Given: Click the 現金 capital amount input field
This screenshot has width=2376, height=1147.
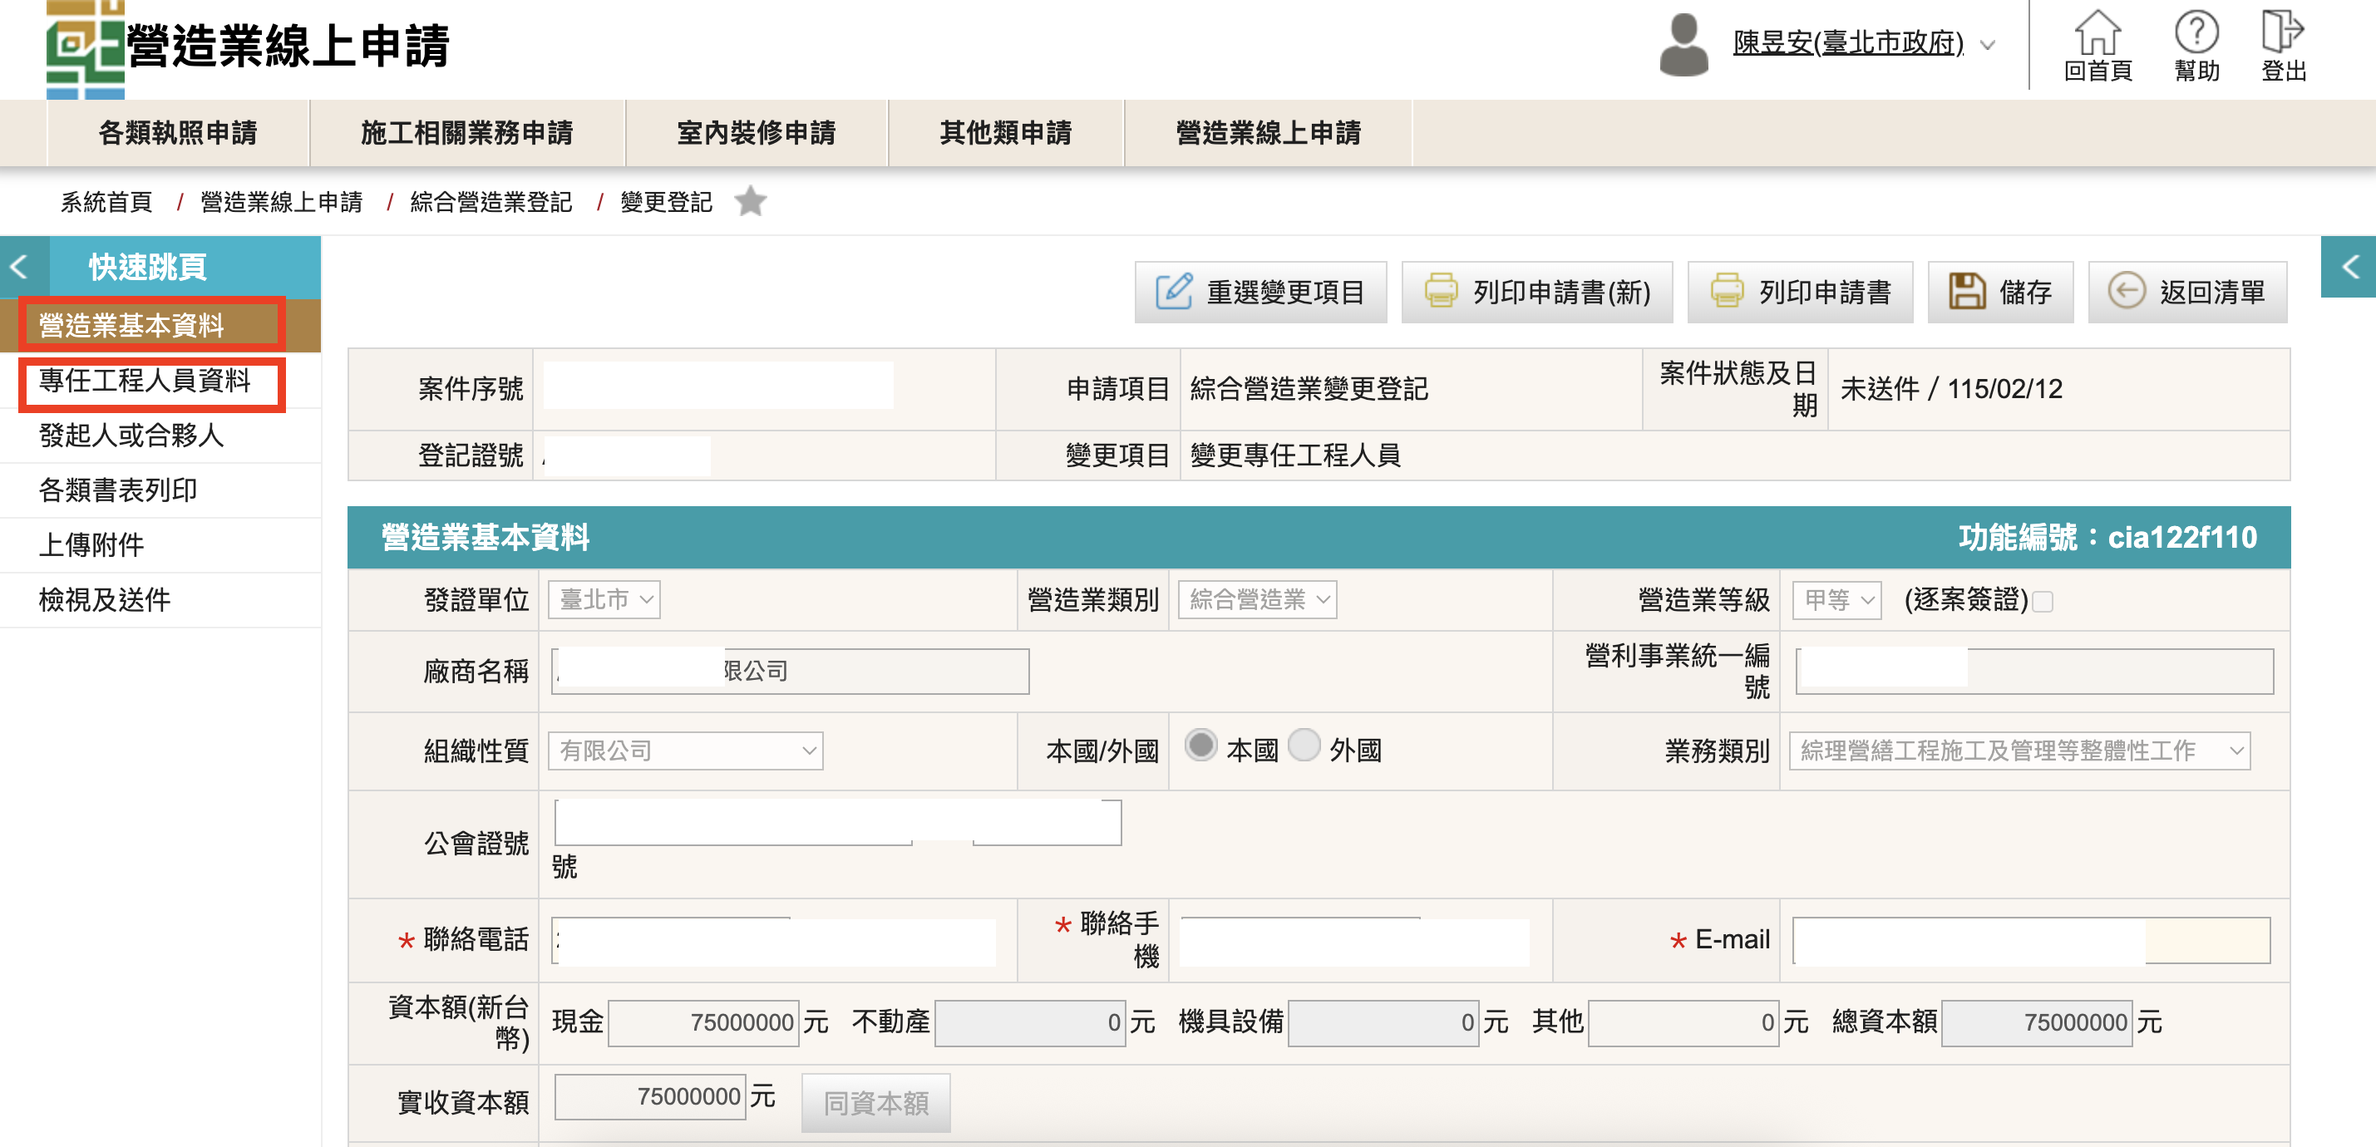Looking at the screenshot, I should click(x=704, y=1022).
